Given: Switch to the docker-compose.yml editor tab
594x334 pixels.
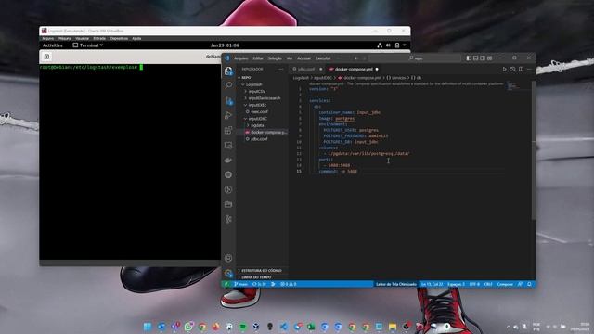Looking at the screenshot, I should [x=354, y=69].
